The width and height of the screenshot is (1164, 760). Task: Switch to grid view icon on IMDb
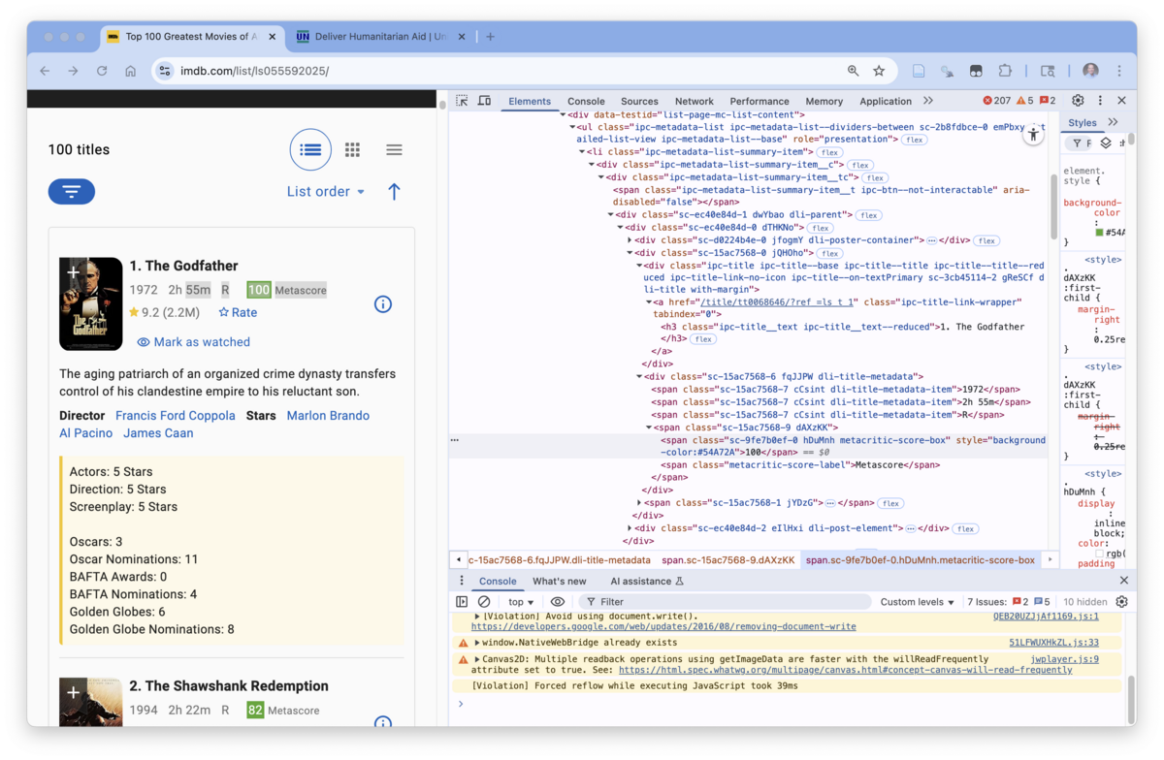pyautogui.click(x=352, y=150)
